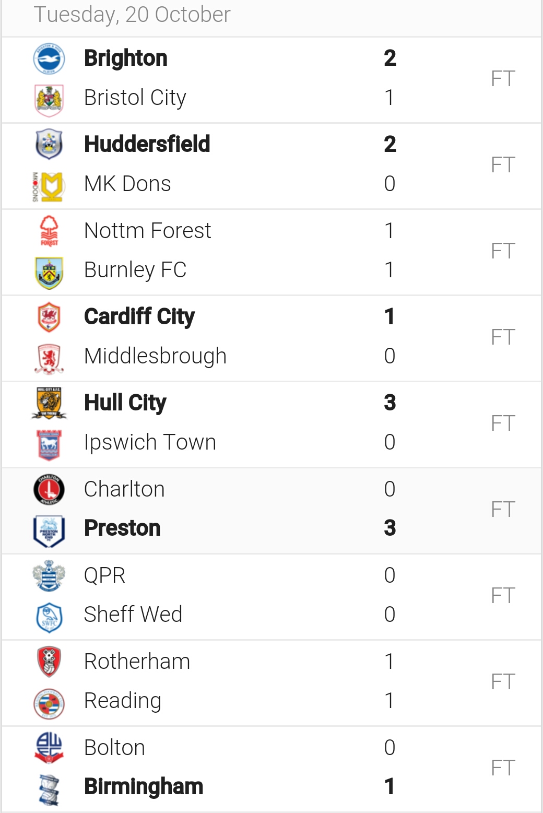
Task: Click the Sheff Wed owl crest
Action: tap(49, 617)
